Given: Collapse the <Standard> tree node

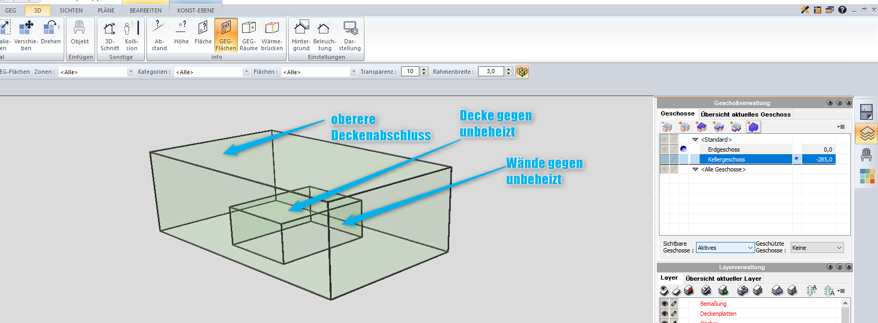Looking at the screenshot, I should (x=695, y=140).
